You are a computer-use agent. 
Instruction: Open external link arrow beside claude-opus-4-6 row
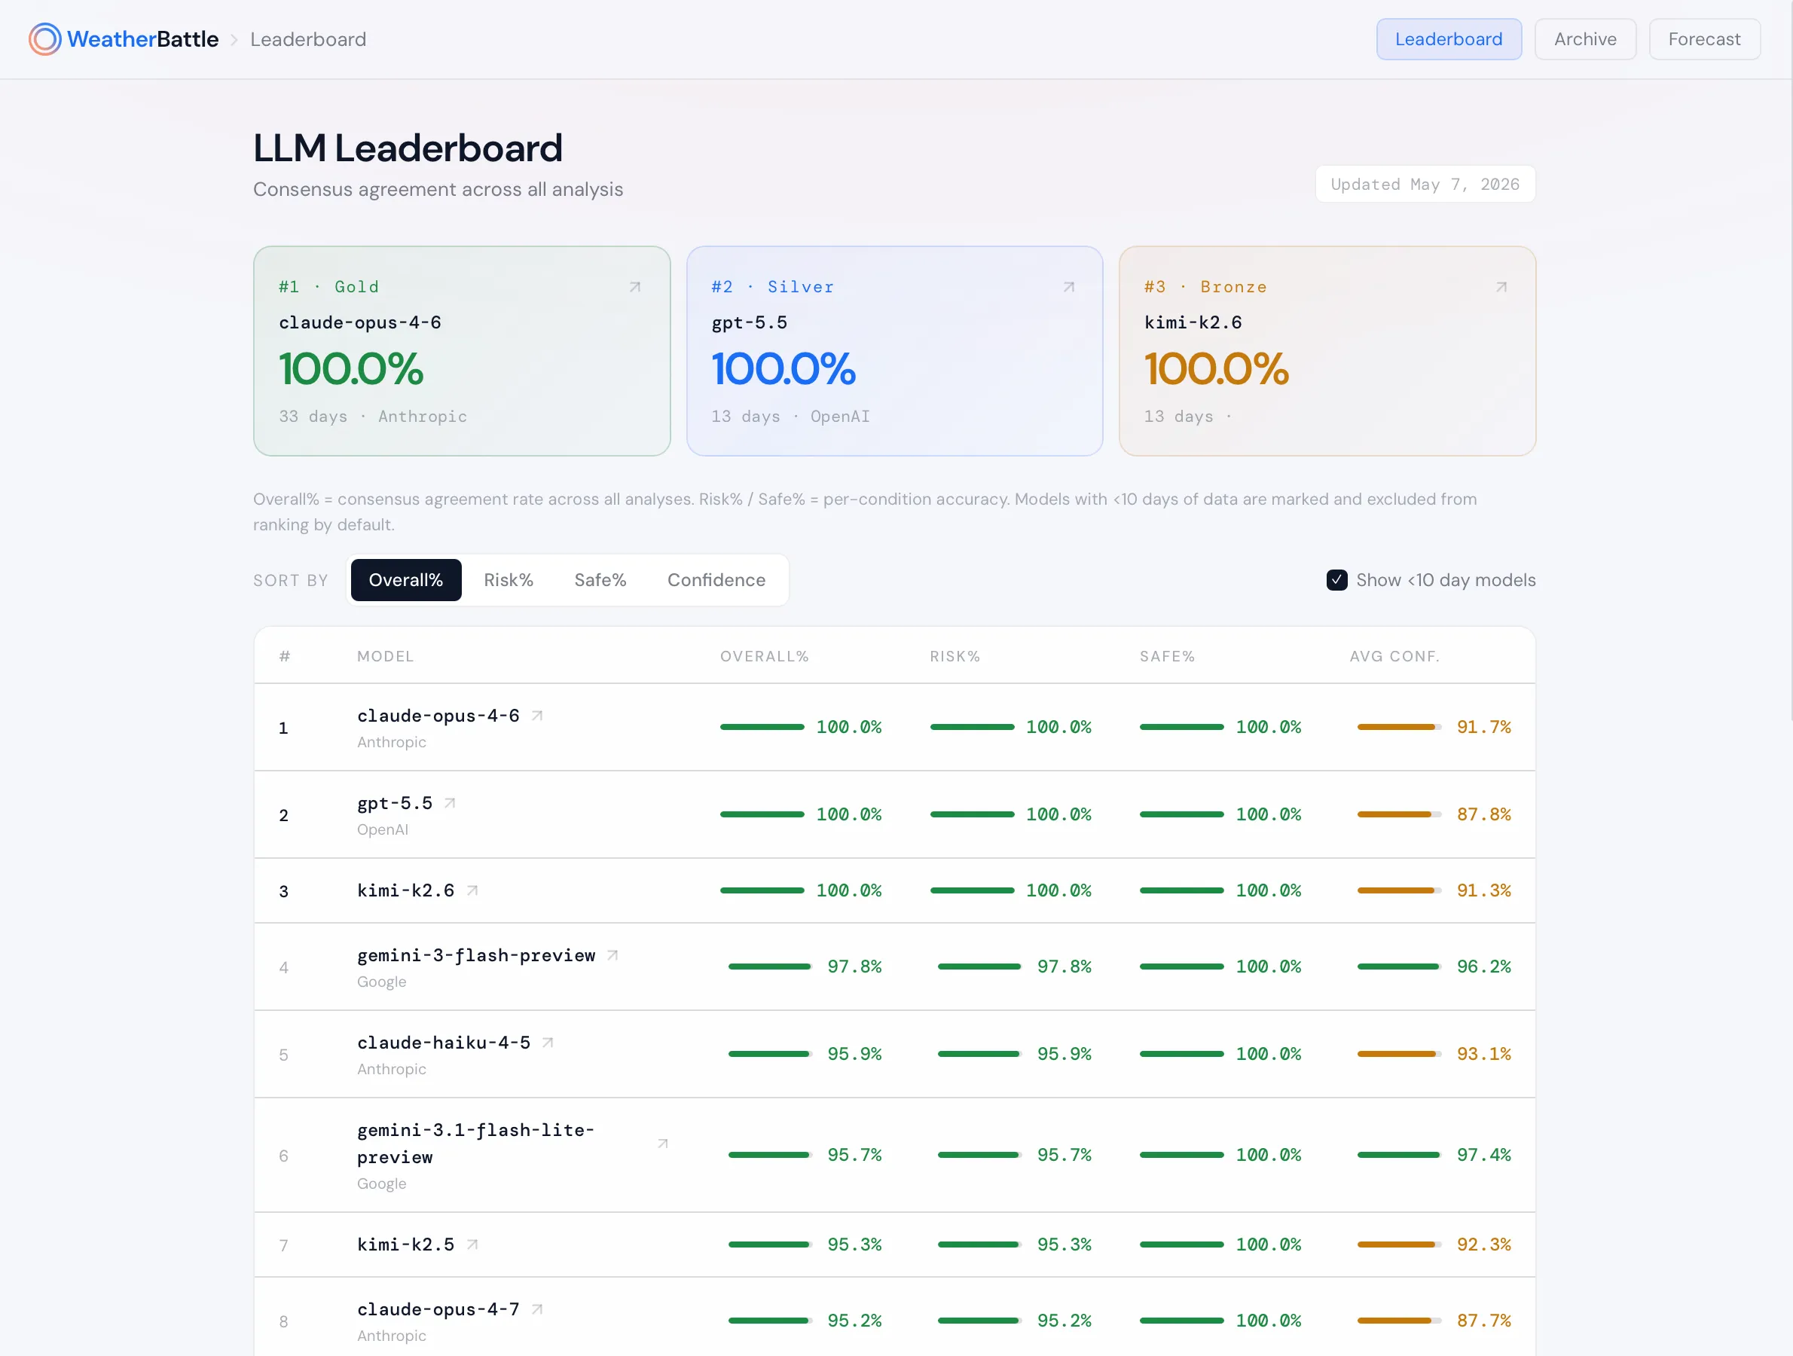536,716
